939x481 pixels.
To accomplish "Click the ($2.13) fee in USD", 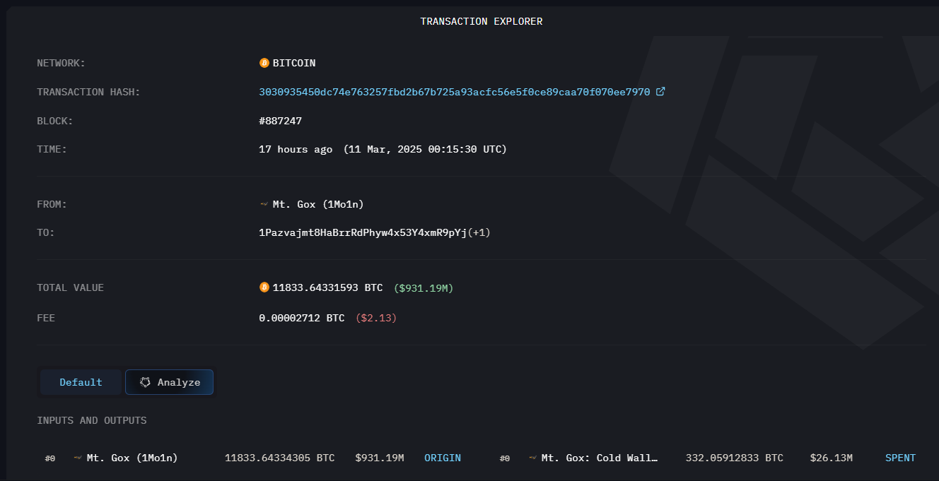I will tap(376, 318).
